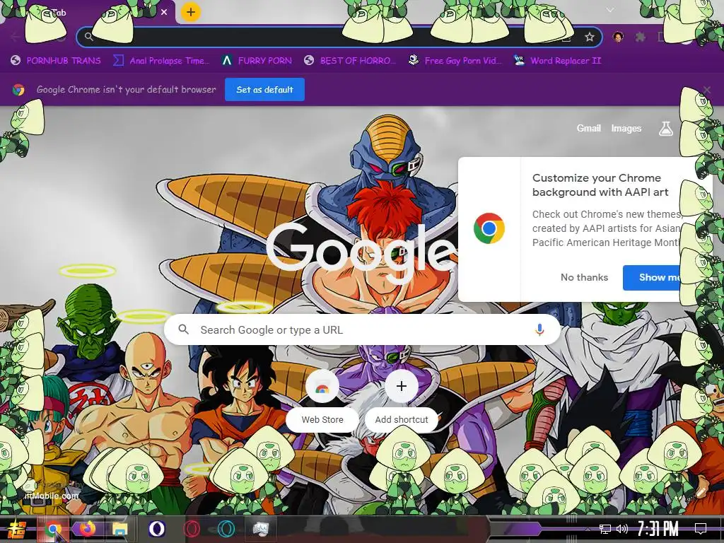Click the Chrome logo in the promo card
Image resolution: width=724 pixels, height=543 pixels.
pyautogui.click(x=489, y=228)
